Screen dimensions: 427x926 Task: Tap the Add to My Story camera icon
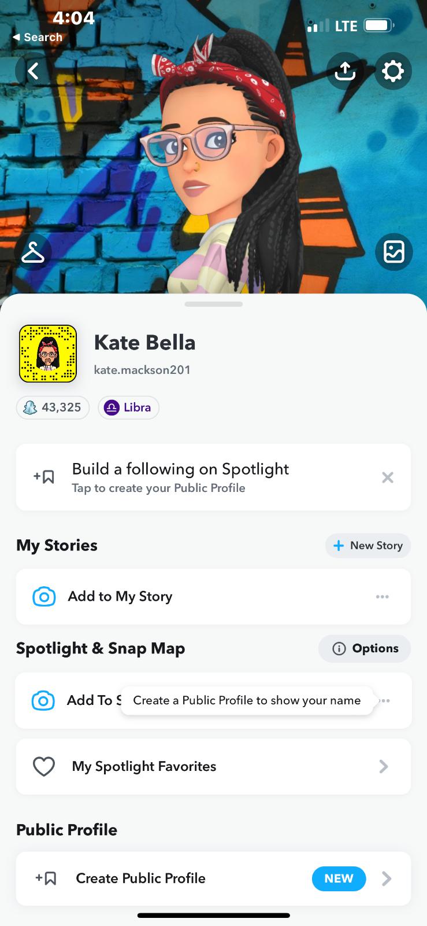(x=44, y=597)
